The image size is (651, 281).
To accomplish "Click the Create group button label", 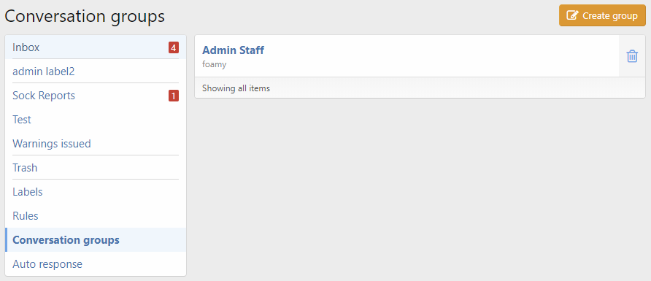I will point(610,16).
